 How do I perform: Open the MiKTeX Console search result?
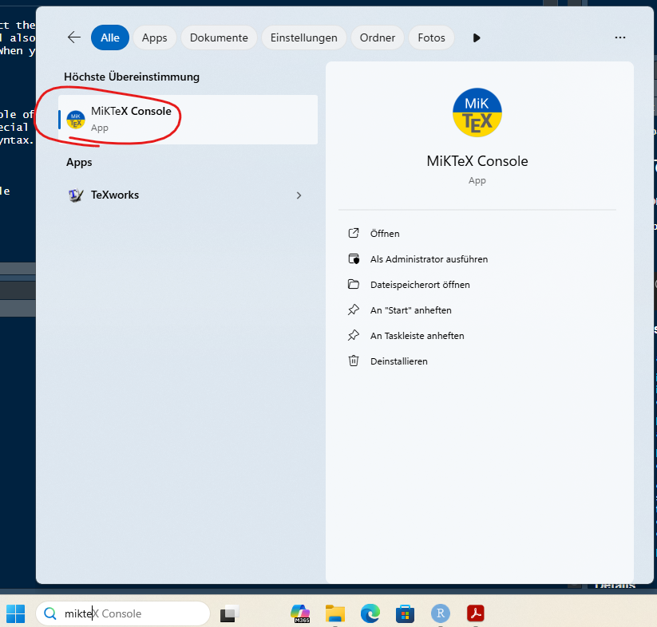click(188, 119)
